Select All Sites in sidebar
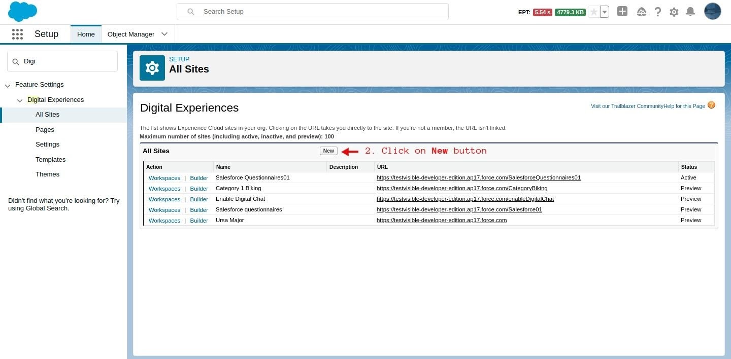The image size is (731, 359). click(x=47, y=115)
